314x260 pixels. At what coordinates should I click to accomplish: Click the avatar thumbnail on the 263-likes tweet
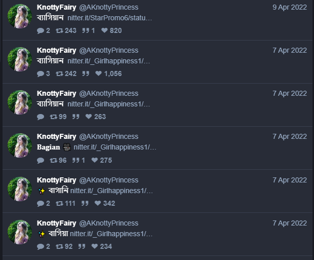pos(20,102)
